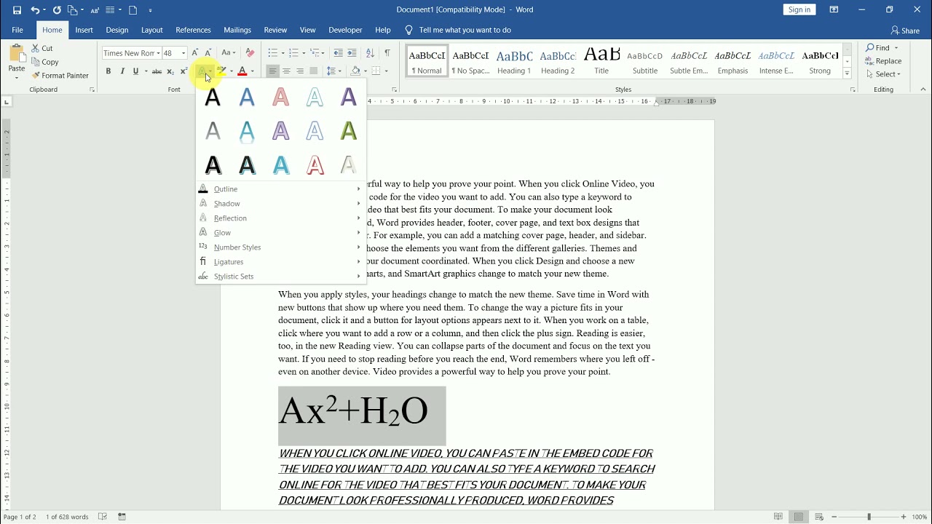Toggle paragraph marks display
Viewport: 932px width, 524px height.
387,53
